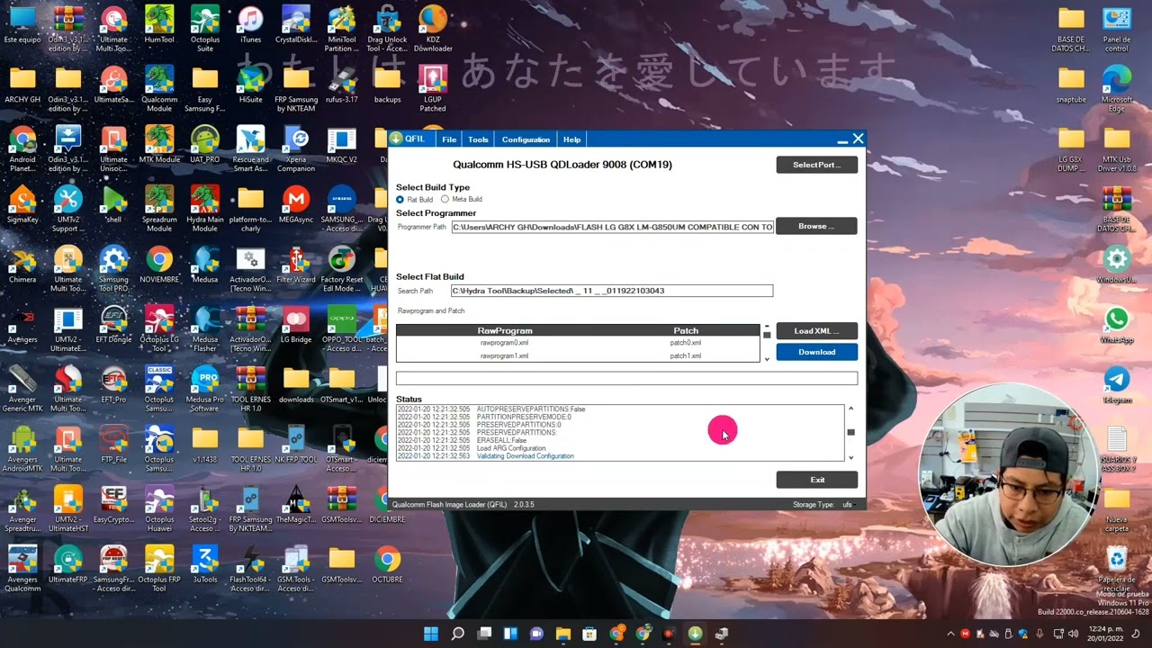The height and width of the screenshot is (648, 1152).
Task: Open the HiSuite desktop icon
Action: pyautogui.click(x=250, y=85)
